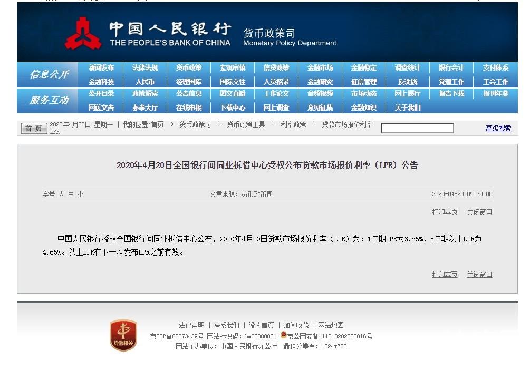The width and height of the screenshot is (530, 370).
Task: Open the 法律声明 footer link
Action: coord(191,325)
